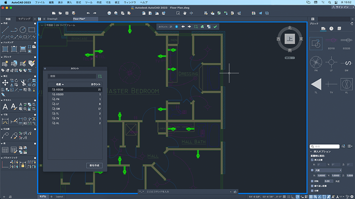Image resolution: width=355 pixels, height=199 pixels.
Task: Choose the Hatch tool icon
Action: pyautogui.click(x=5, y=49)
